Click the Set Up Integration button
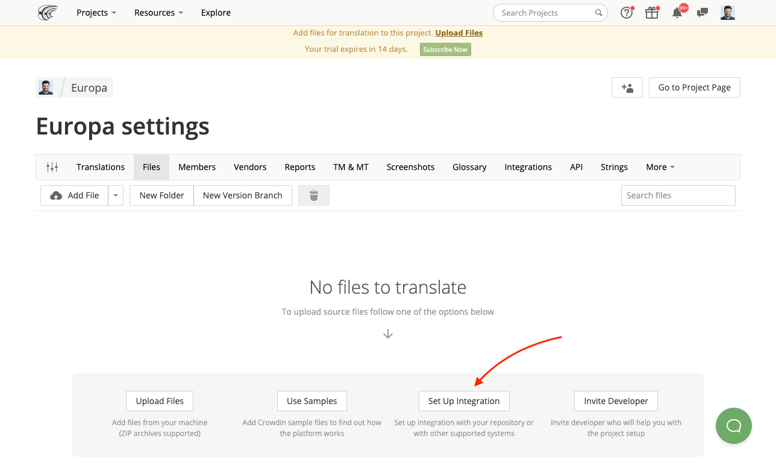This screenshot has width=776, height=468. [x=464, y=401]
